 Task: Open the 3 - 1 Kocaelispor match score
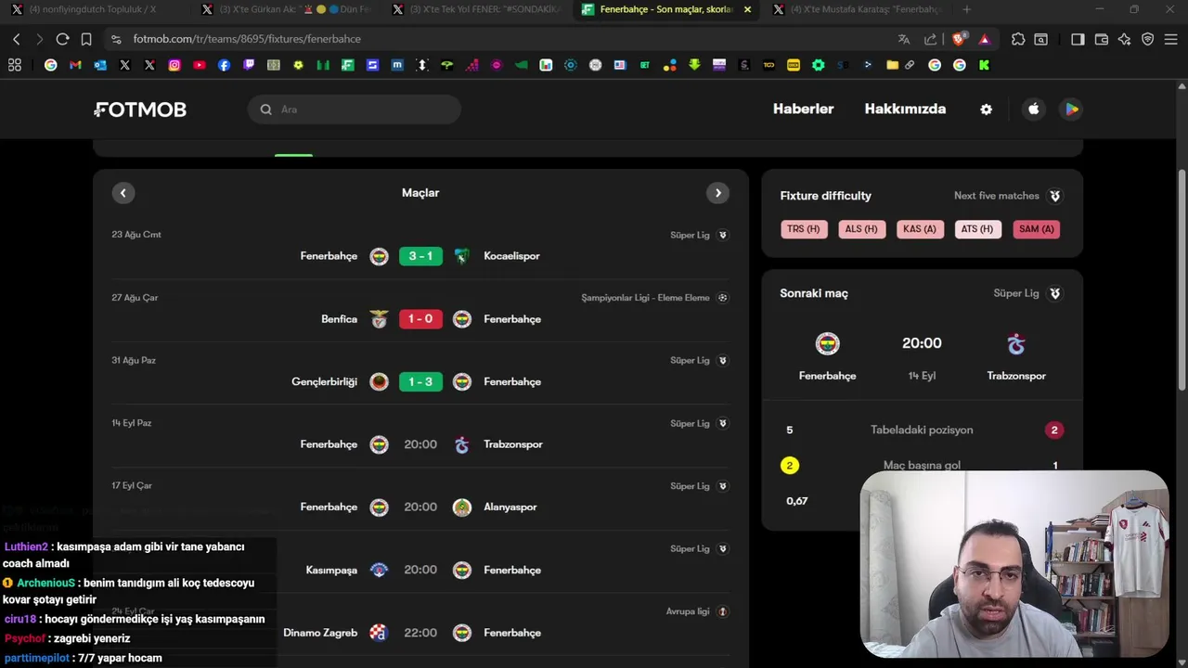[x=420, y=256]
